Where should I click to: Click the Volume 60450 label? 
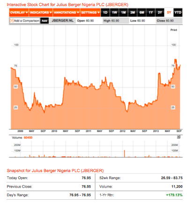[22, 137]
